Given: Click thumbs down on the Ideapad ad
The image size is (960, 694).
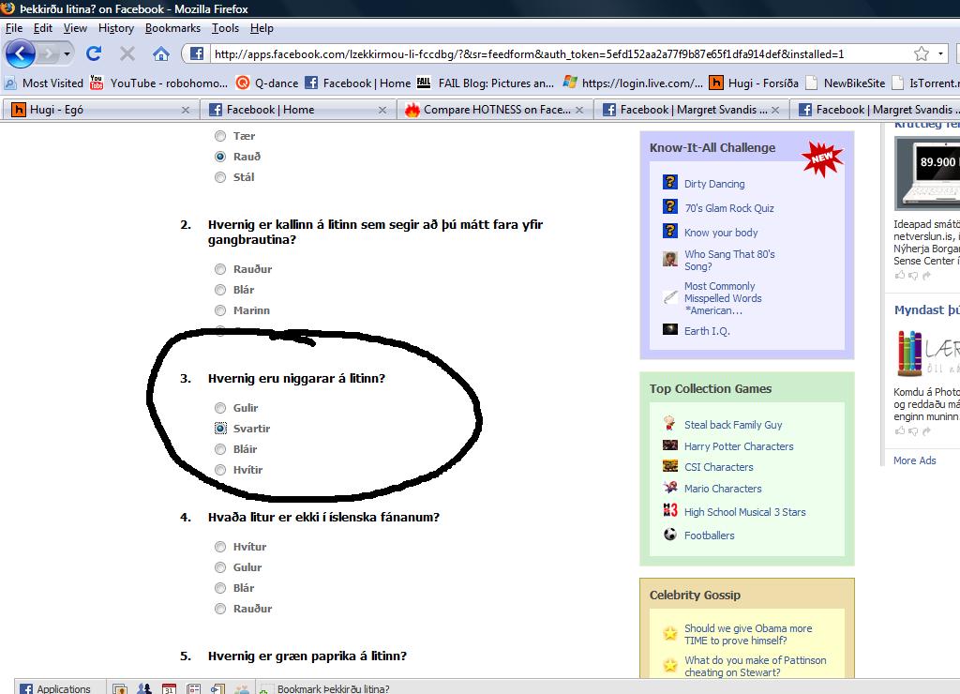Looking at the screenshot, I should [913, 275].
